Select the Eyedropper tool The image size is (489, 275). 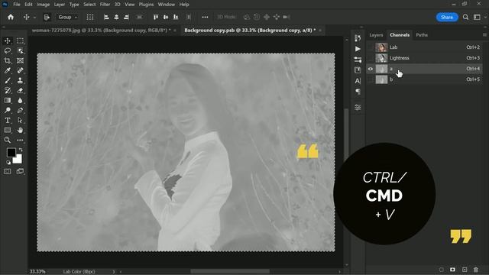point(8,71)
